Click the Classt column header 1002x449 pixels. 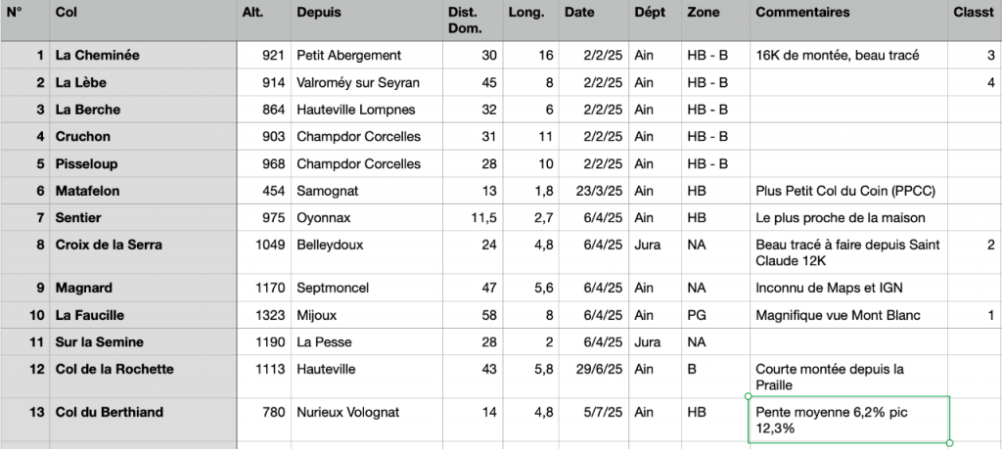coord(974,21)
